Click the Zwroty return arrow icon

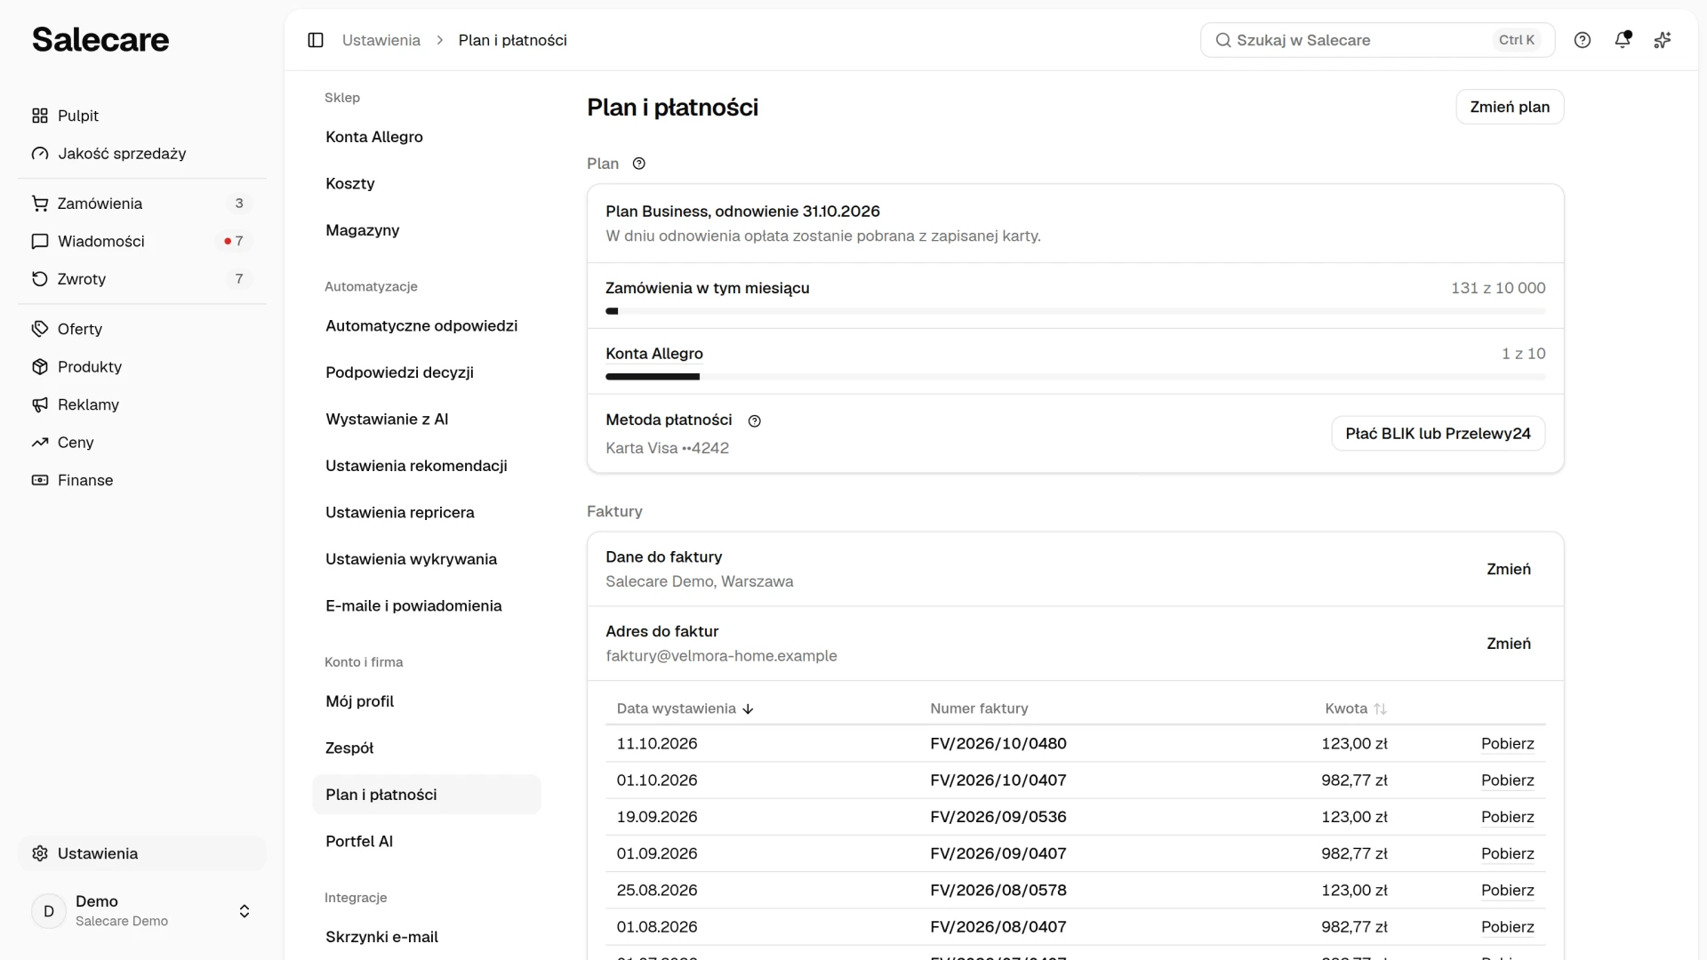click(x=40, y=279)
